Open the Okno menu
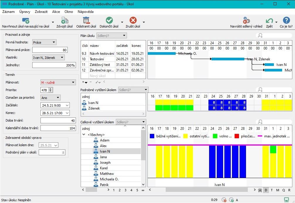This screenshot has width=295, height=203. click(x=69, y=12)
